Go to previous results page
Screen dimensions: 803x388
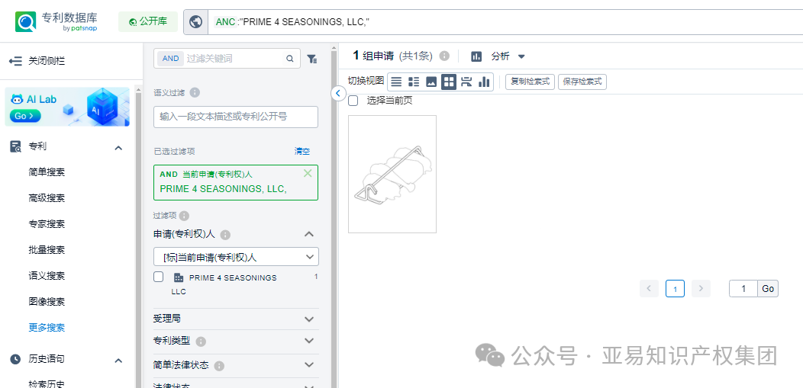click(x=649, y=288)
